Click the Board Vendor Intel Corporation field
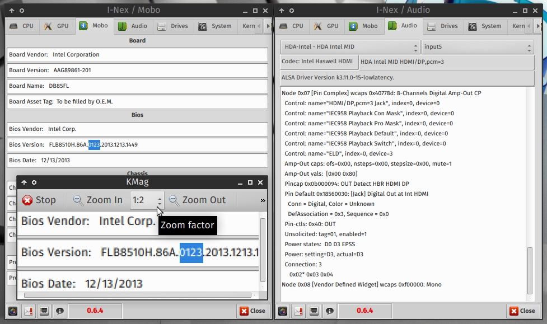The width and height of the screenshot is (547, 324). pos(137,55)
